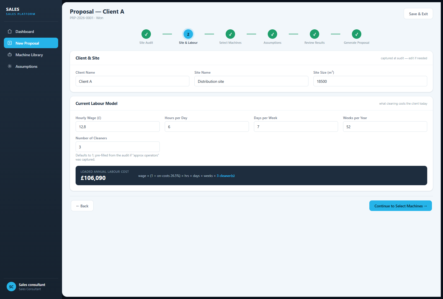Screen dimensions: 443x299
Task: Click the SC user avatar
Action: click(x=11, y=287)
